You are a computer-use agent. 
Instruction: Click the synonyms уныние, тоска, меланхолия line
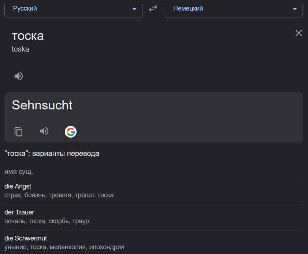(x=64, y=247)
